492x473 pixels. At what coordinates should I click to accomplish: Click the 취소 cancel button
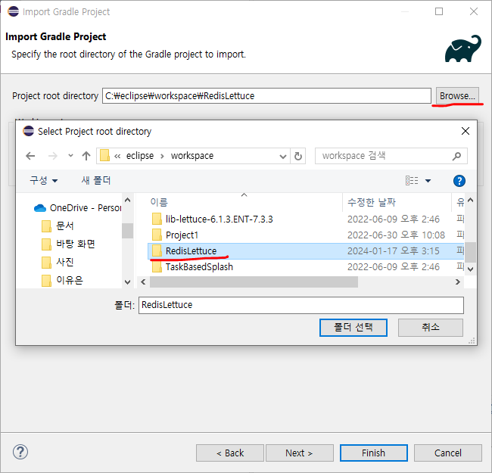(x=431, y=327)
